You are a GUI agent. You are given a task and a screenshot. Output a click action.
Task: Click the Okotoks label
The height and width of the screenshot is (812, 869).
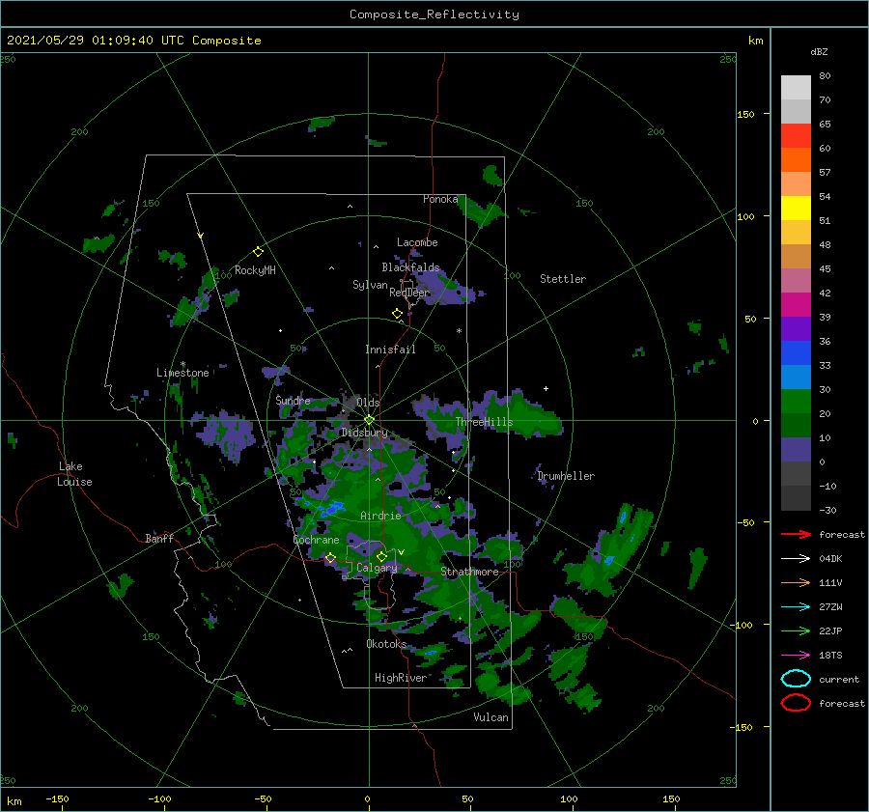coord(386,644)
